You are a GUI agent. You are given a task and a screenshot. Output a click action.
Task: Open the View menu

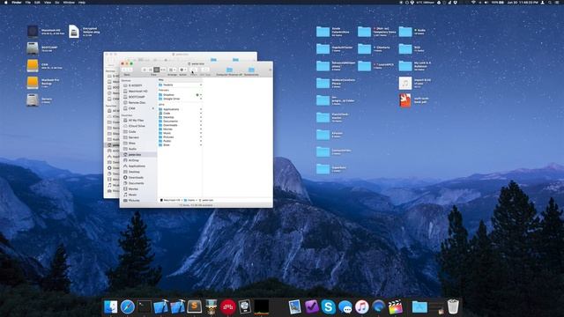pyautogui.click(x=48, y=2)
